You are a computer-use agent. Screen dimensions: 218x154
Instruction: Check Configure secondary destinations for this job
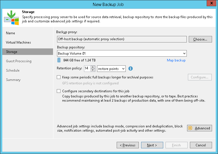[x=59, y=91]
